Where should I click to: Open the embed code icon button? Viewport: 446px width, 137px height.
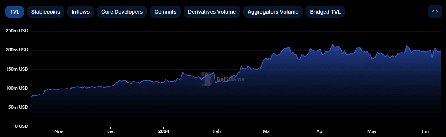point(435,11)
